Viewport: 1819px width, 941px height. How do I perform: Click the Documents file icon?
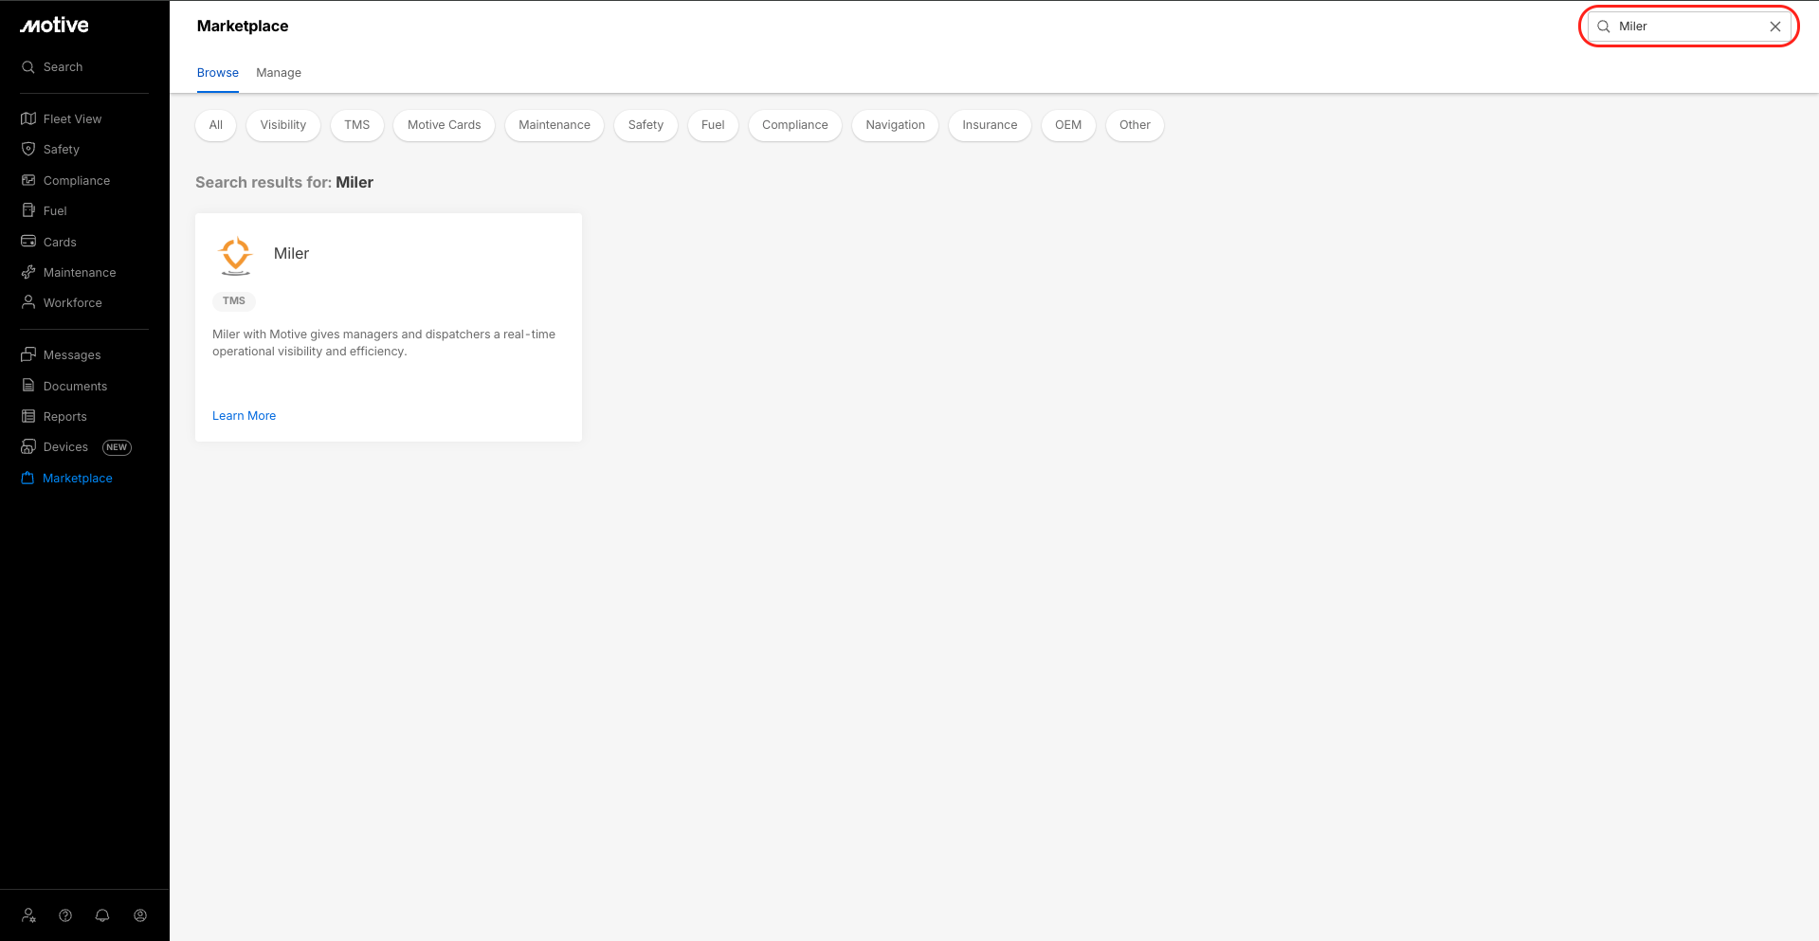28,387
